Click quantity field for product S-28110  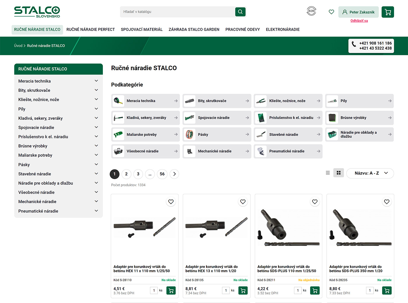click(x=154, y=290)
